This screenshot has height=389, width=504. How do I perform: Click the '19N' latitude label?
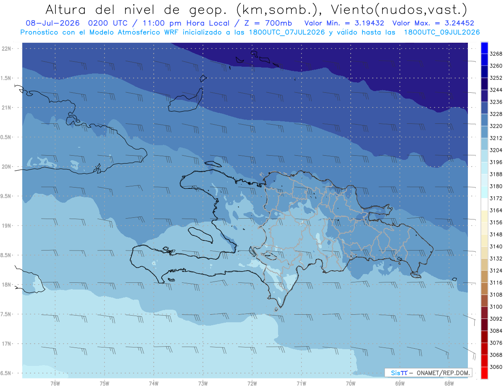tap(6, 226)
